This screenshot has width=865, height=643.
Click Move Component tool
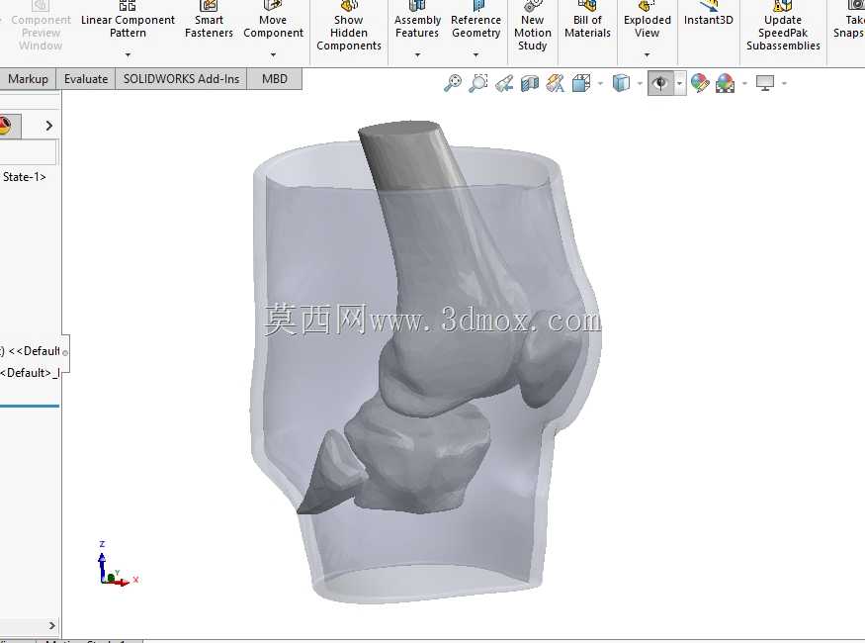click(x=273, y=21)
